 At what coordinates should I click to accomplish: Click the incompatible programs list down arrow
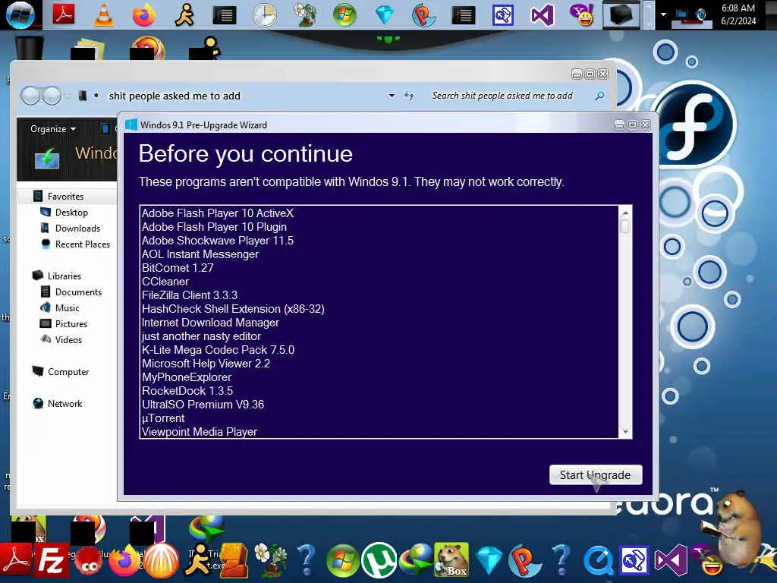tap(625, 432)
